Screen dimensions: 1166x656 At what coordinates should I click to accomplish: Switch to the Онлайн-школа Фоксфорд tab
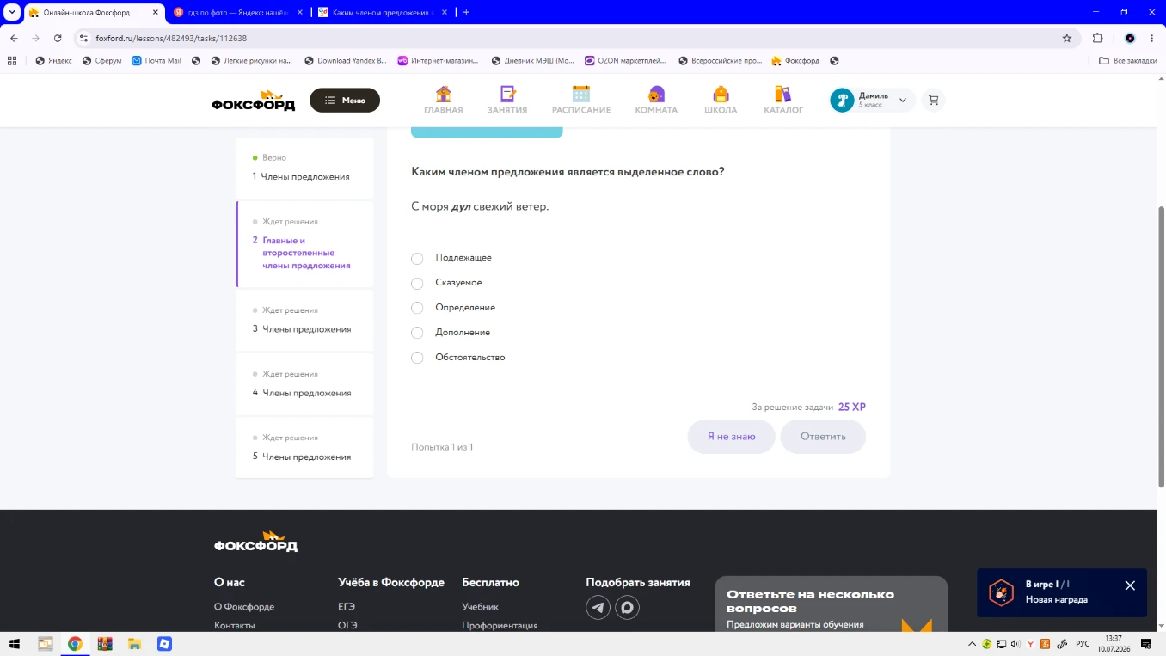point(93,12)
